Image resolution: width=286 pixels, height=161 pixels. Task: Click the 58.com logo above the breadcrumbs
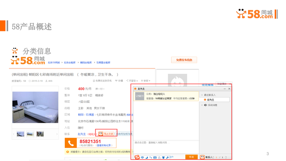coord(28,60)
